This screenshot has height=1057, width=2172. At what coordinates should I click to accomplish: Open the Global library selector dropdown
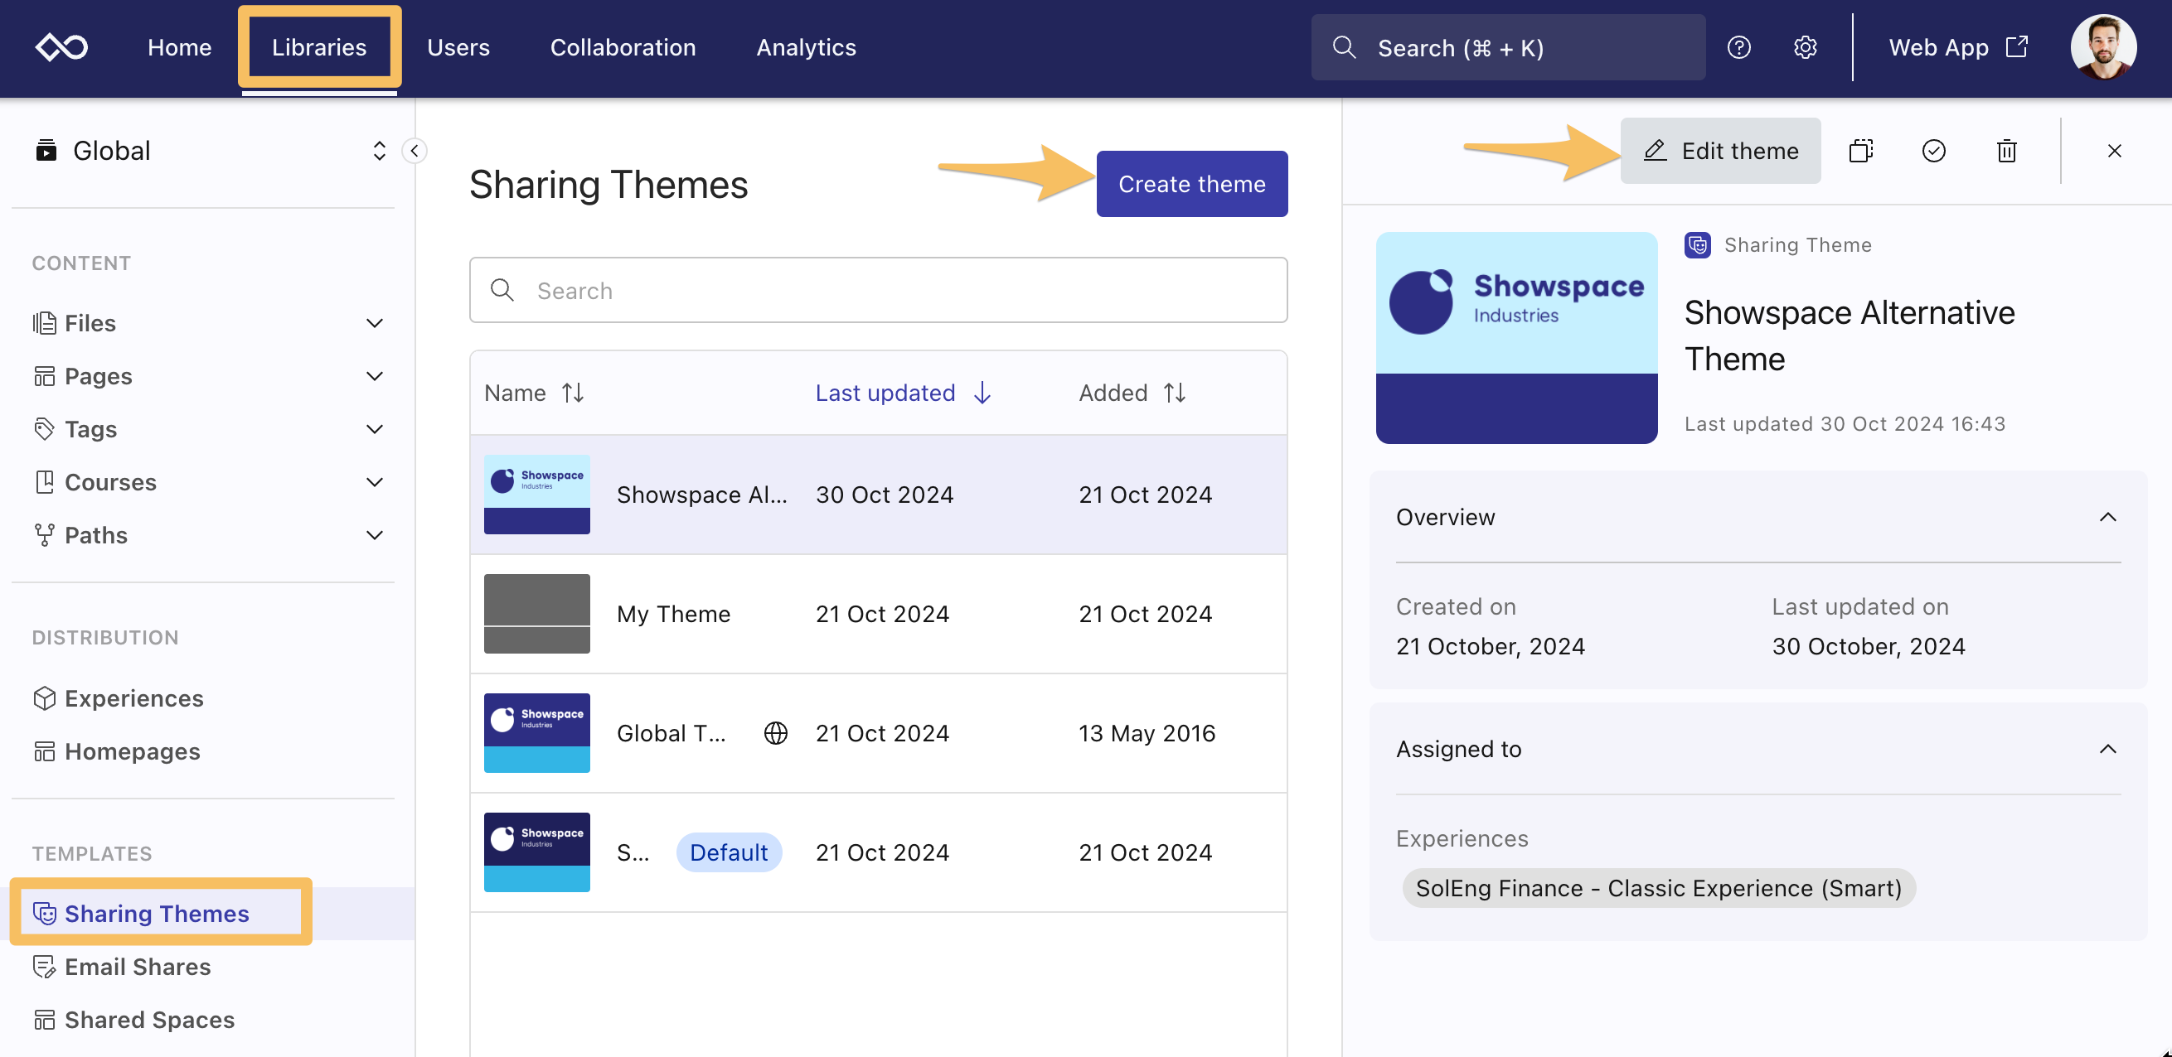pyautogui.click(x=379, y=151)
